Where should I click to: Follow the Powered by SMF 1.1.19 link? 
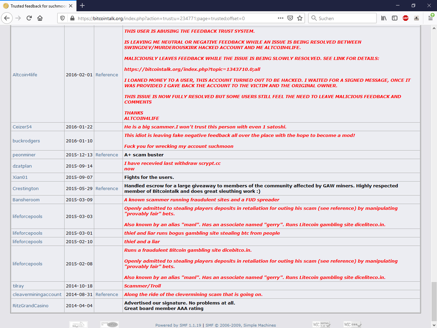click(178, 325)
